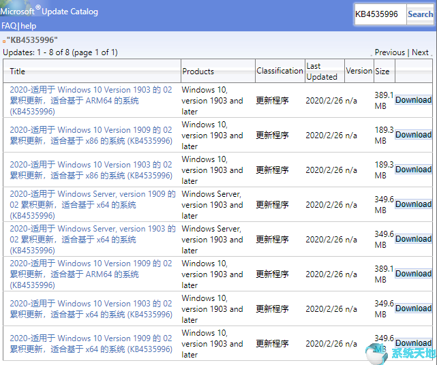Open the Windows 10 Version 1903 ARM64 update title

pyautogui.click(x=91, y=101)
